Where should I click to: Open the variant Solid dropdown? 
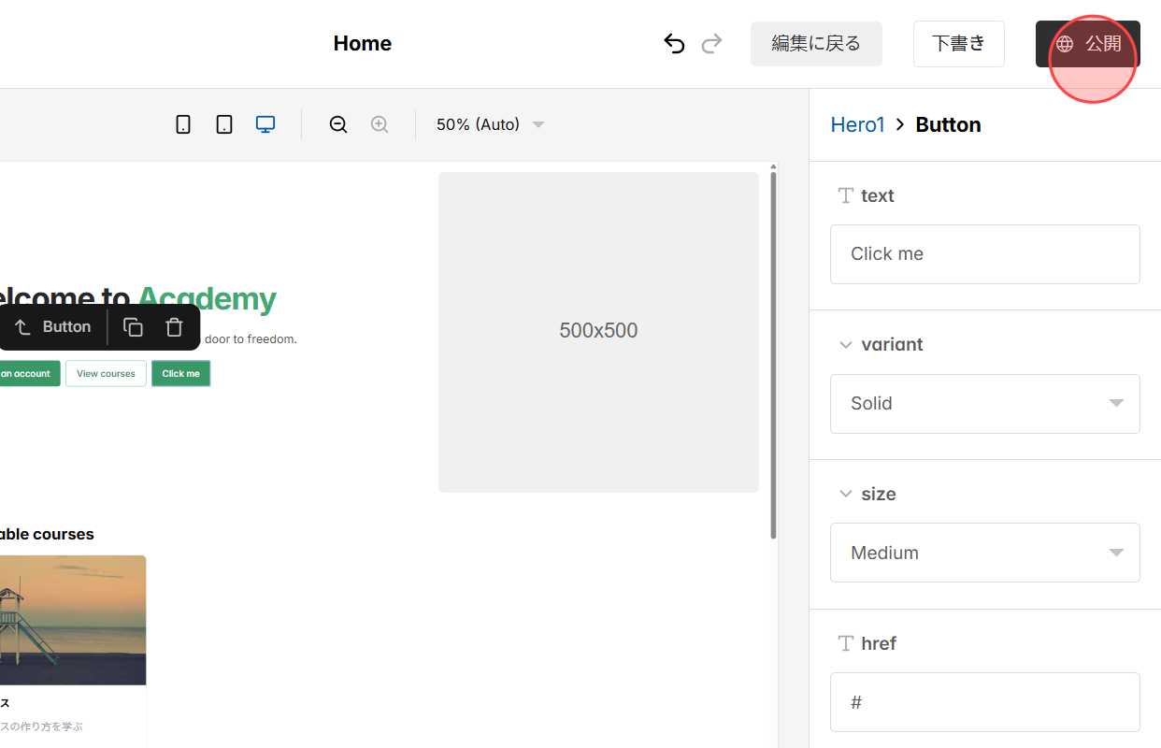[x=984, y=404]
